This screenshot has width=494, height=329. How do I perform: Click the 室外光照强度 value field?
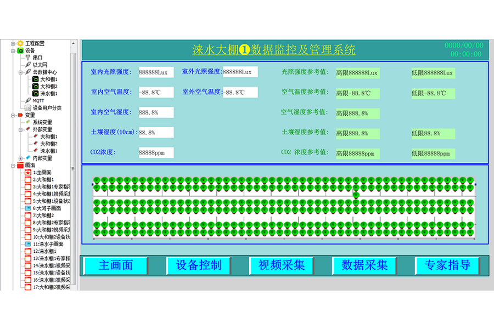tap(240, 72)
